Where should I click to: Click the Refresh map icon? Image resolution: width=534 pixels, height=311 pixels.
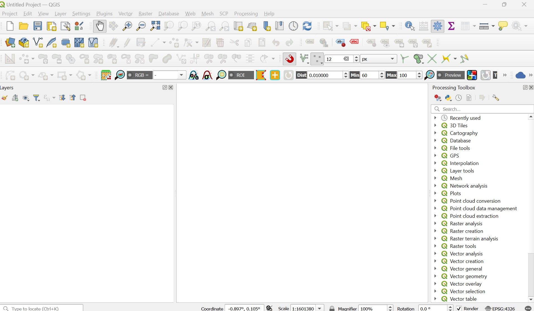307,26
